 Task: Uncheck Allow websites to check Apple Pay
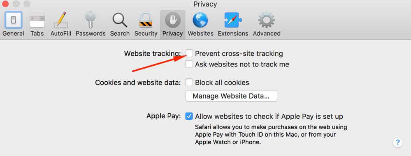click(x=189, y=116)
